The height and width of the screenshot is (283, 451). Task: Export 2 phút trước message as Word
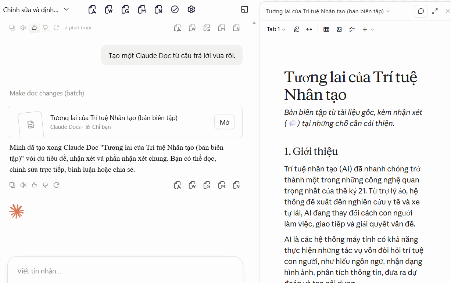click(x=192, y=28)
